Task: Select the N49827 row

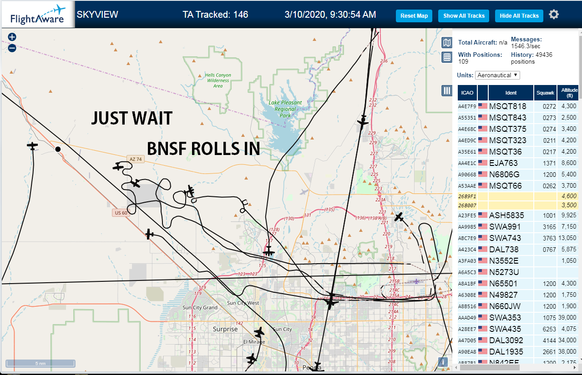Action: 518,295
